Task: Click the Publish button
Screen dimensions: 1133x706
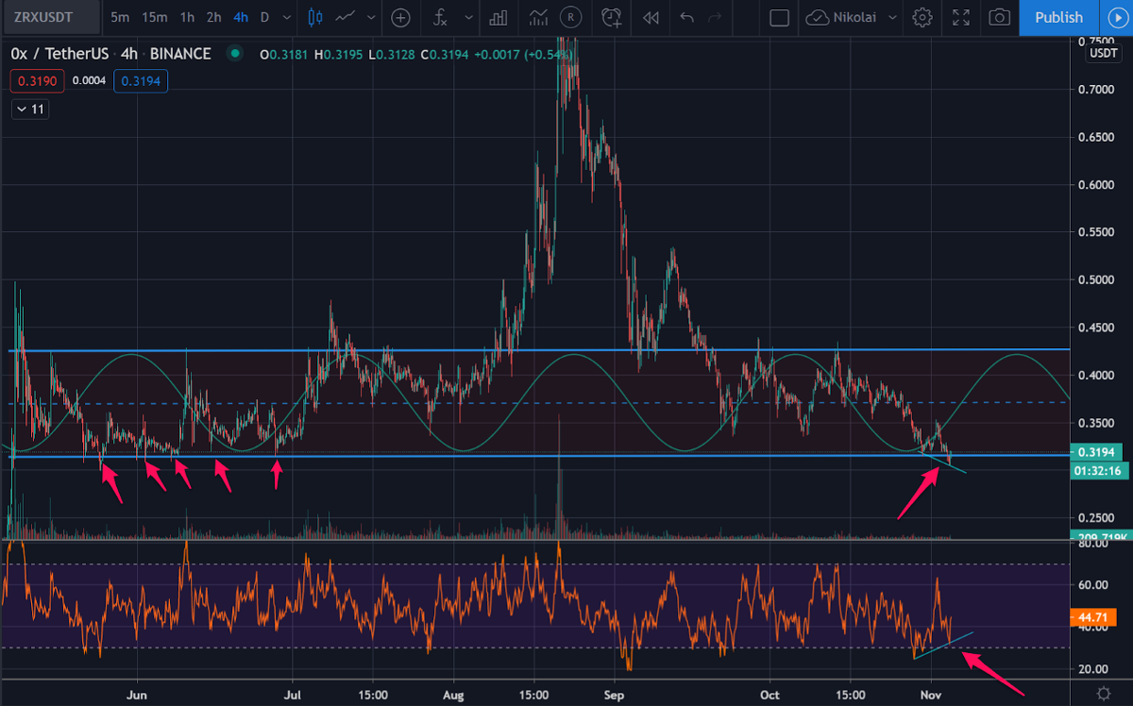Action: pyautogui.click(x=1058, y=17)
